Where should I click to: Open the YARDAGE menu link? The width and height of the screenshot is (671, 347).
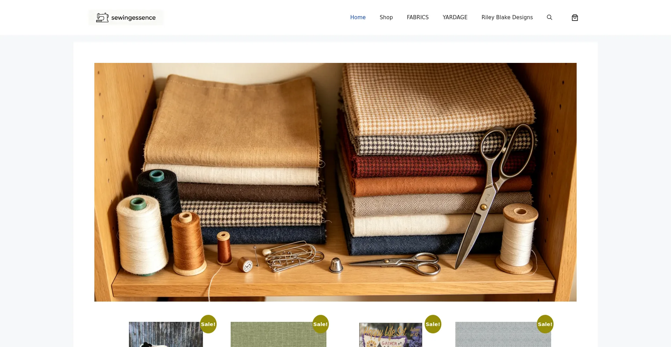(x=455, y=17)
